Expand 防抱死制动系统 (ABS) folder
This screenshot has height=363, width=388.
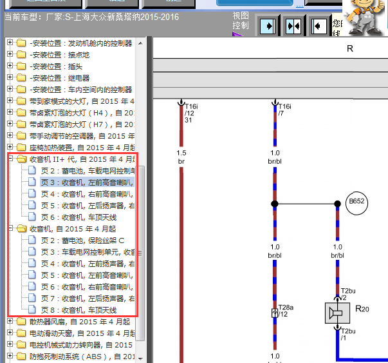coord(10,356)
